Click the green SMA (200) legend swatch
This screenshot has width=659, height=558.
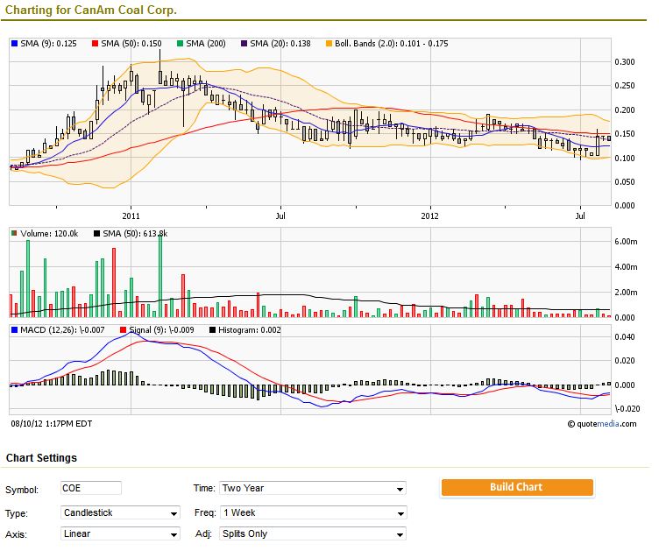tap(180, 43)
